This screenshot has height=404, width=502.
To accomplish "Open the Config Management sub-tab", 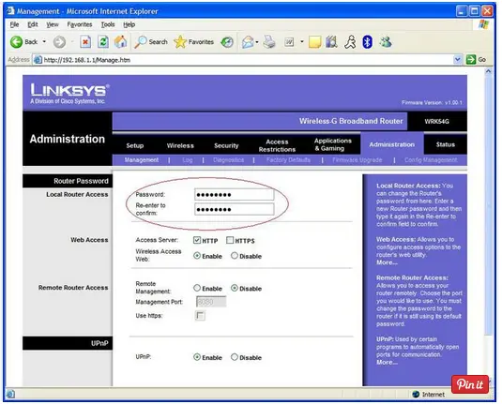I will coord(431,160).
